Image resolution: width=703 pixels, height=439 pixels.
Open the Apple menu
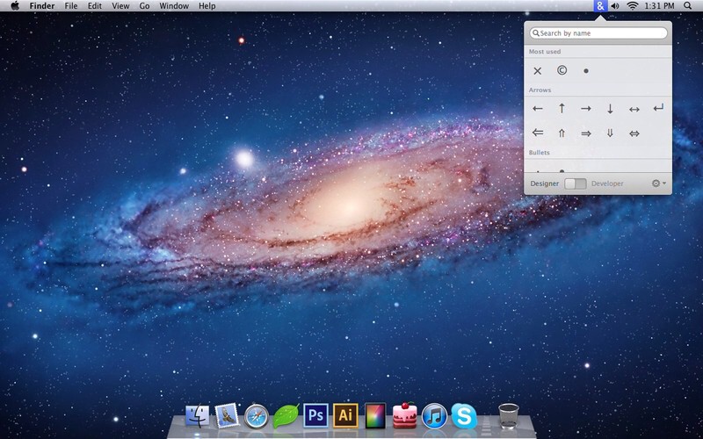click(14, 6)
